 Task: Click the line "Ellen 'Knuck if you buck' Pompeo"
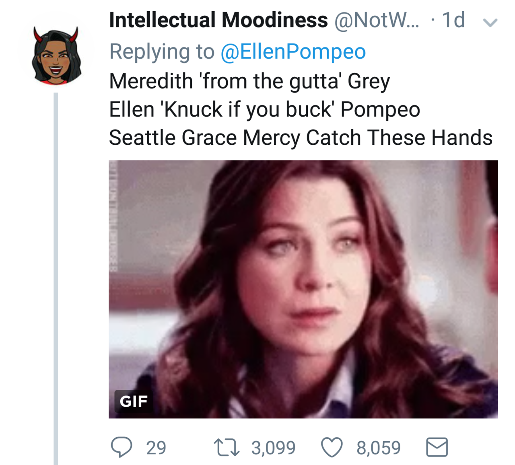[264, 109]
